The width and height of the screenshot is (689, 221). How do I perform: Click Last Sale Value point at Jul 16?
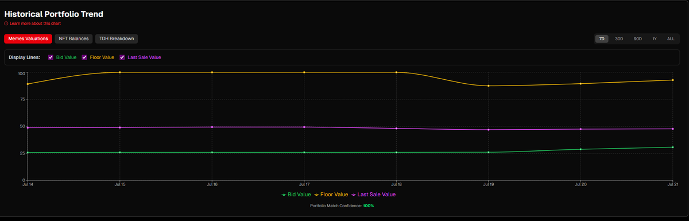212,127
